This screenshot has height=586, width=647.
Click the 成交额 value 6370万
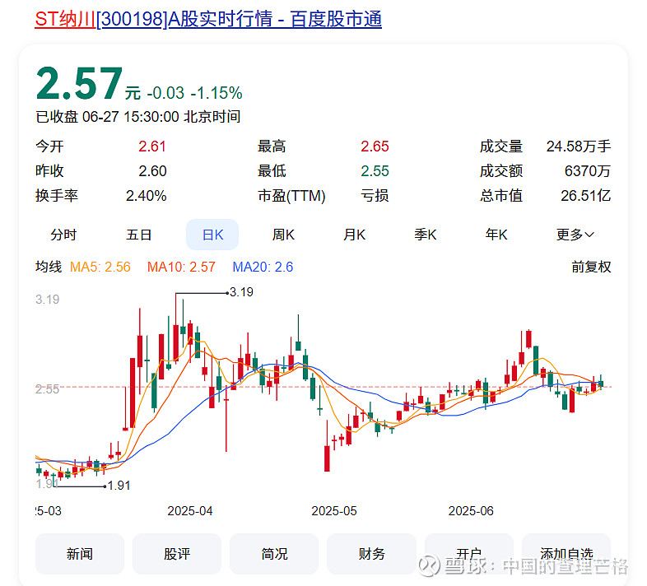tap(588, 171)
